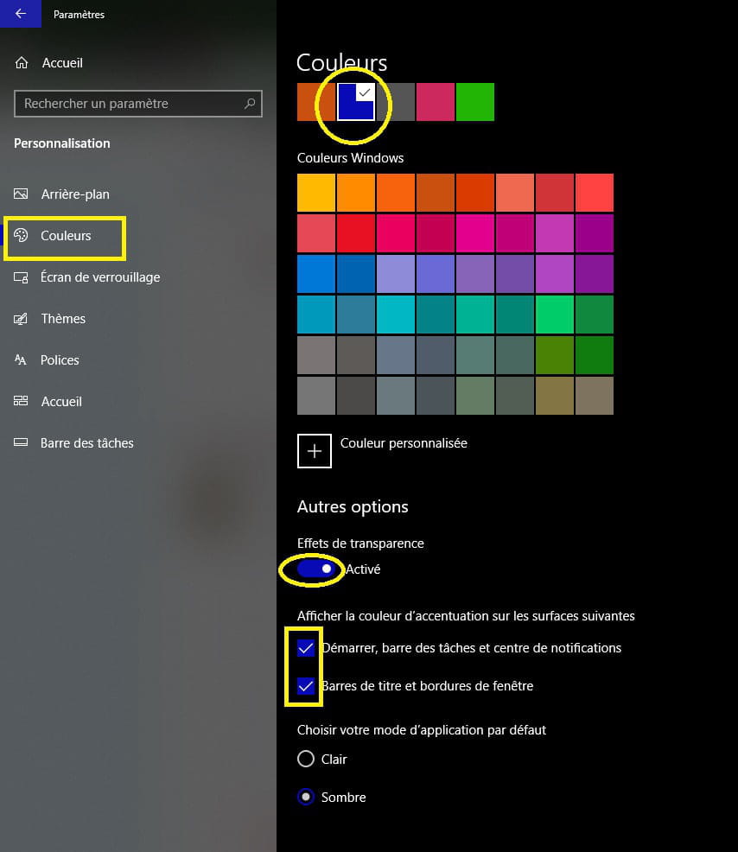The width and height of the screenshot is (738, 852).
Task: Pick the recent bright green swatch
Action: click(x=475, y=102)
